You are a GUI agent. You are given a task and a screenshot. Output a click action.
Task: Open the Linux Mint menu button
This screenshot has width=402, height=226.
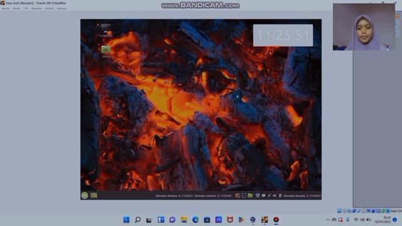(85, 195)
